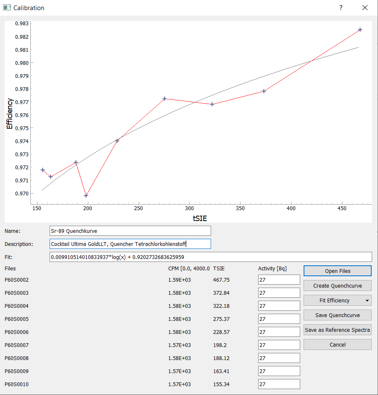
Task: Open Files to load new spectra
Action: pyautogui.click(x=337, y=271)
